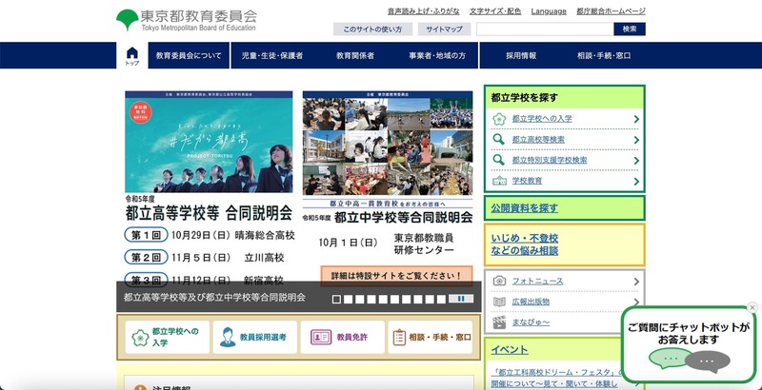Open 文字サイズ・配色 color settings

pyautogui.click(x=494, y=11)
